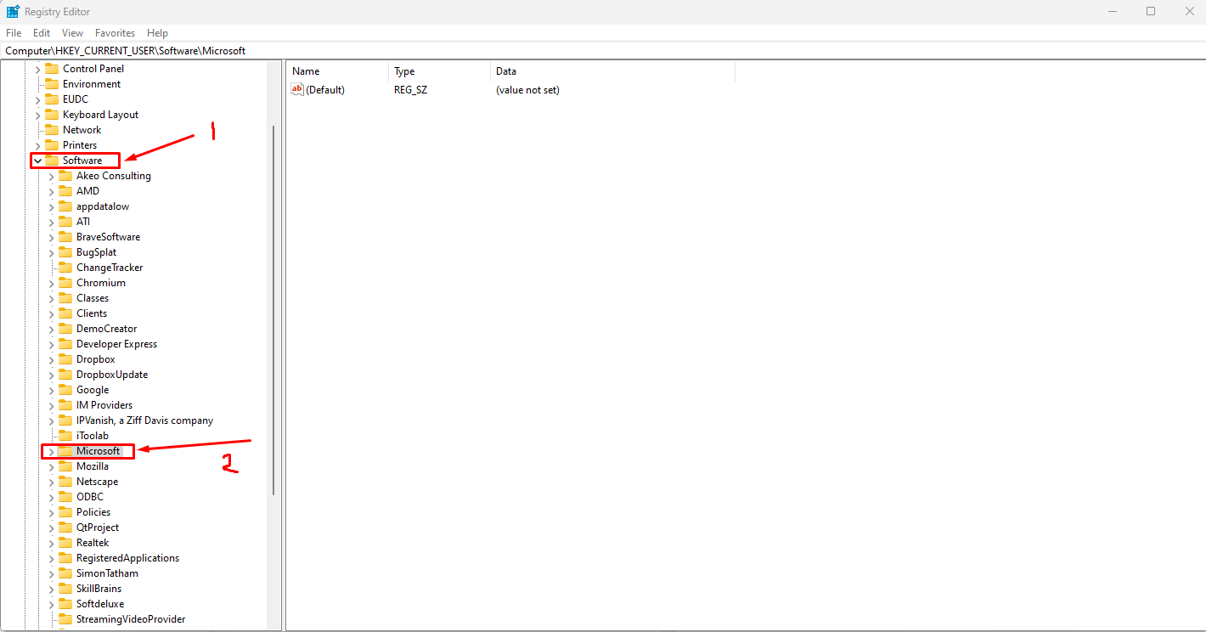Select the BraveSoftware folder icon

[x=65, y=237]
